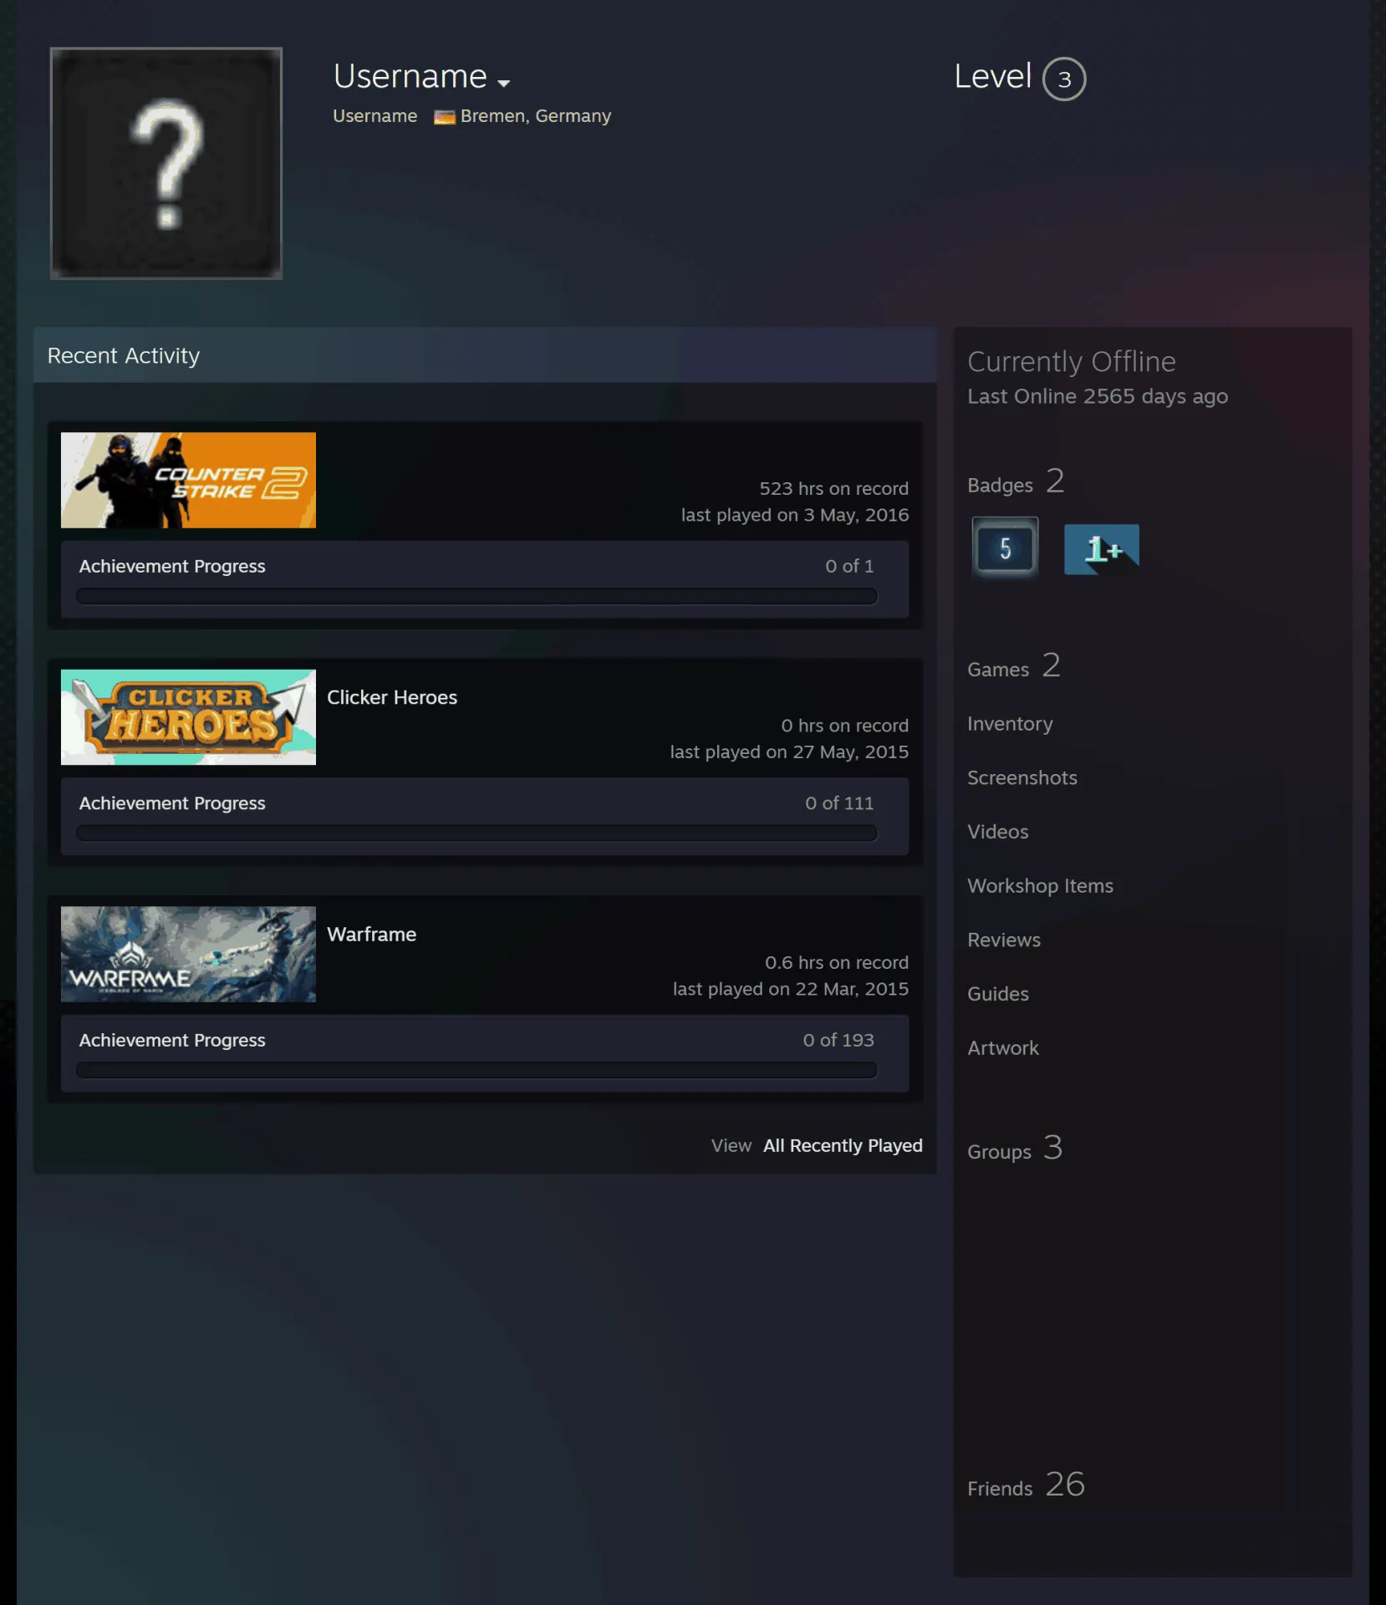Open the Counter-Strike 2 game banner

tap(188, 480)
